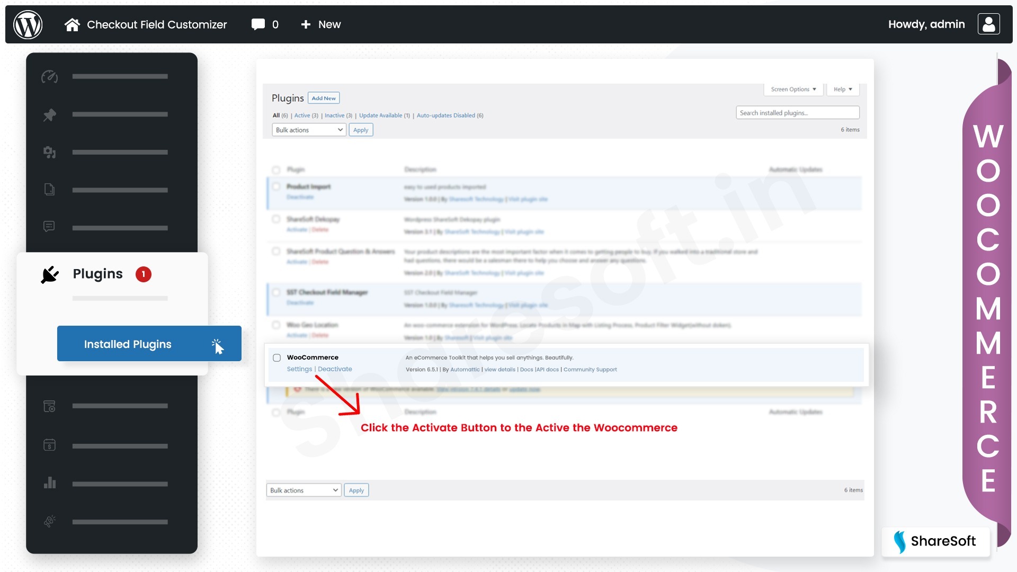Click Deactivate under WooCommerce

point(335,369)
